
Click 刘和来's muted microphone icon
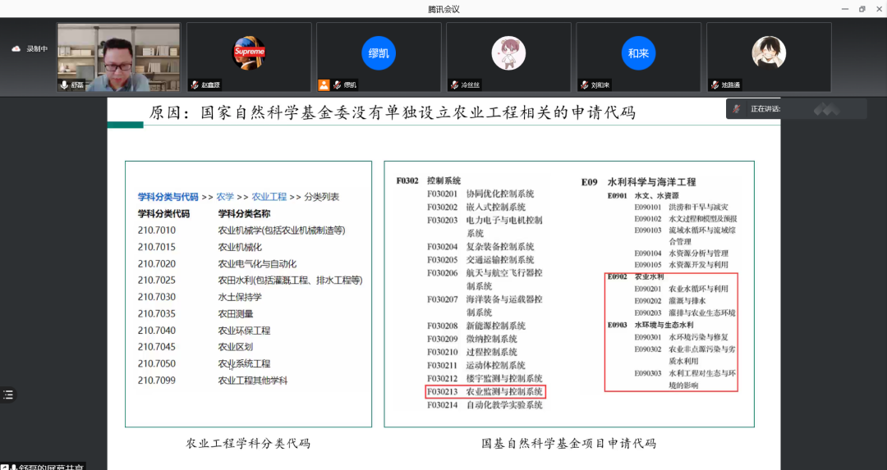tap(584, 85)
